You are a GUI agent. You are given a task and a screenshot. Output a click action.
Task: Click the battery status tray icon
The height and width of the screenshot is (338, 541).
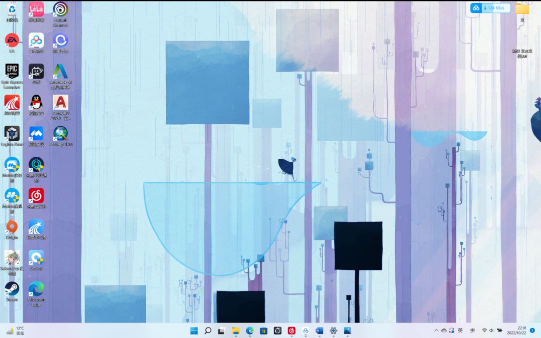point(499,330)
